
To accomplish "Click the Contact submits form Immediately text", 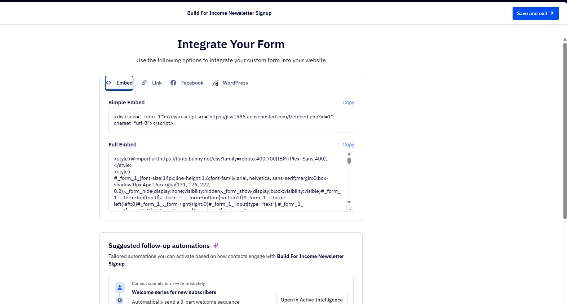I will click(168, 283).
